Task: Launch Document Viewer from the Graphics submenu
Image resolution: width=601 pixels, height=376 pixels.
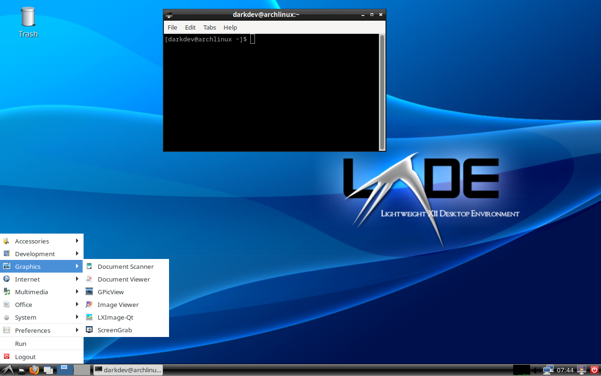Action: coord(126,279)
